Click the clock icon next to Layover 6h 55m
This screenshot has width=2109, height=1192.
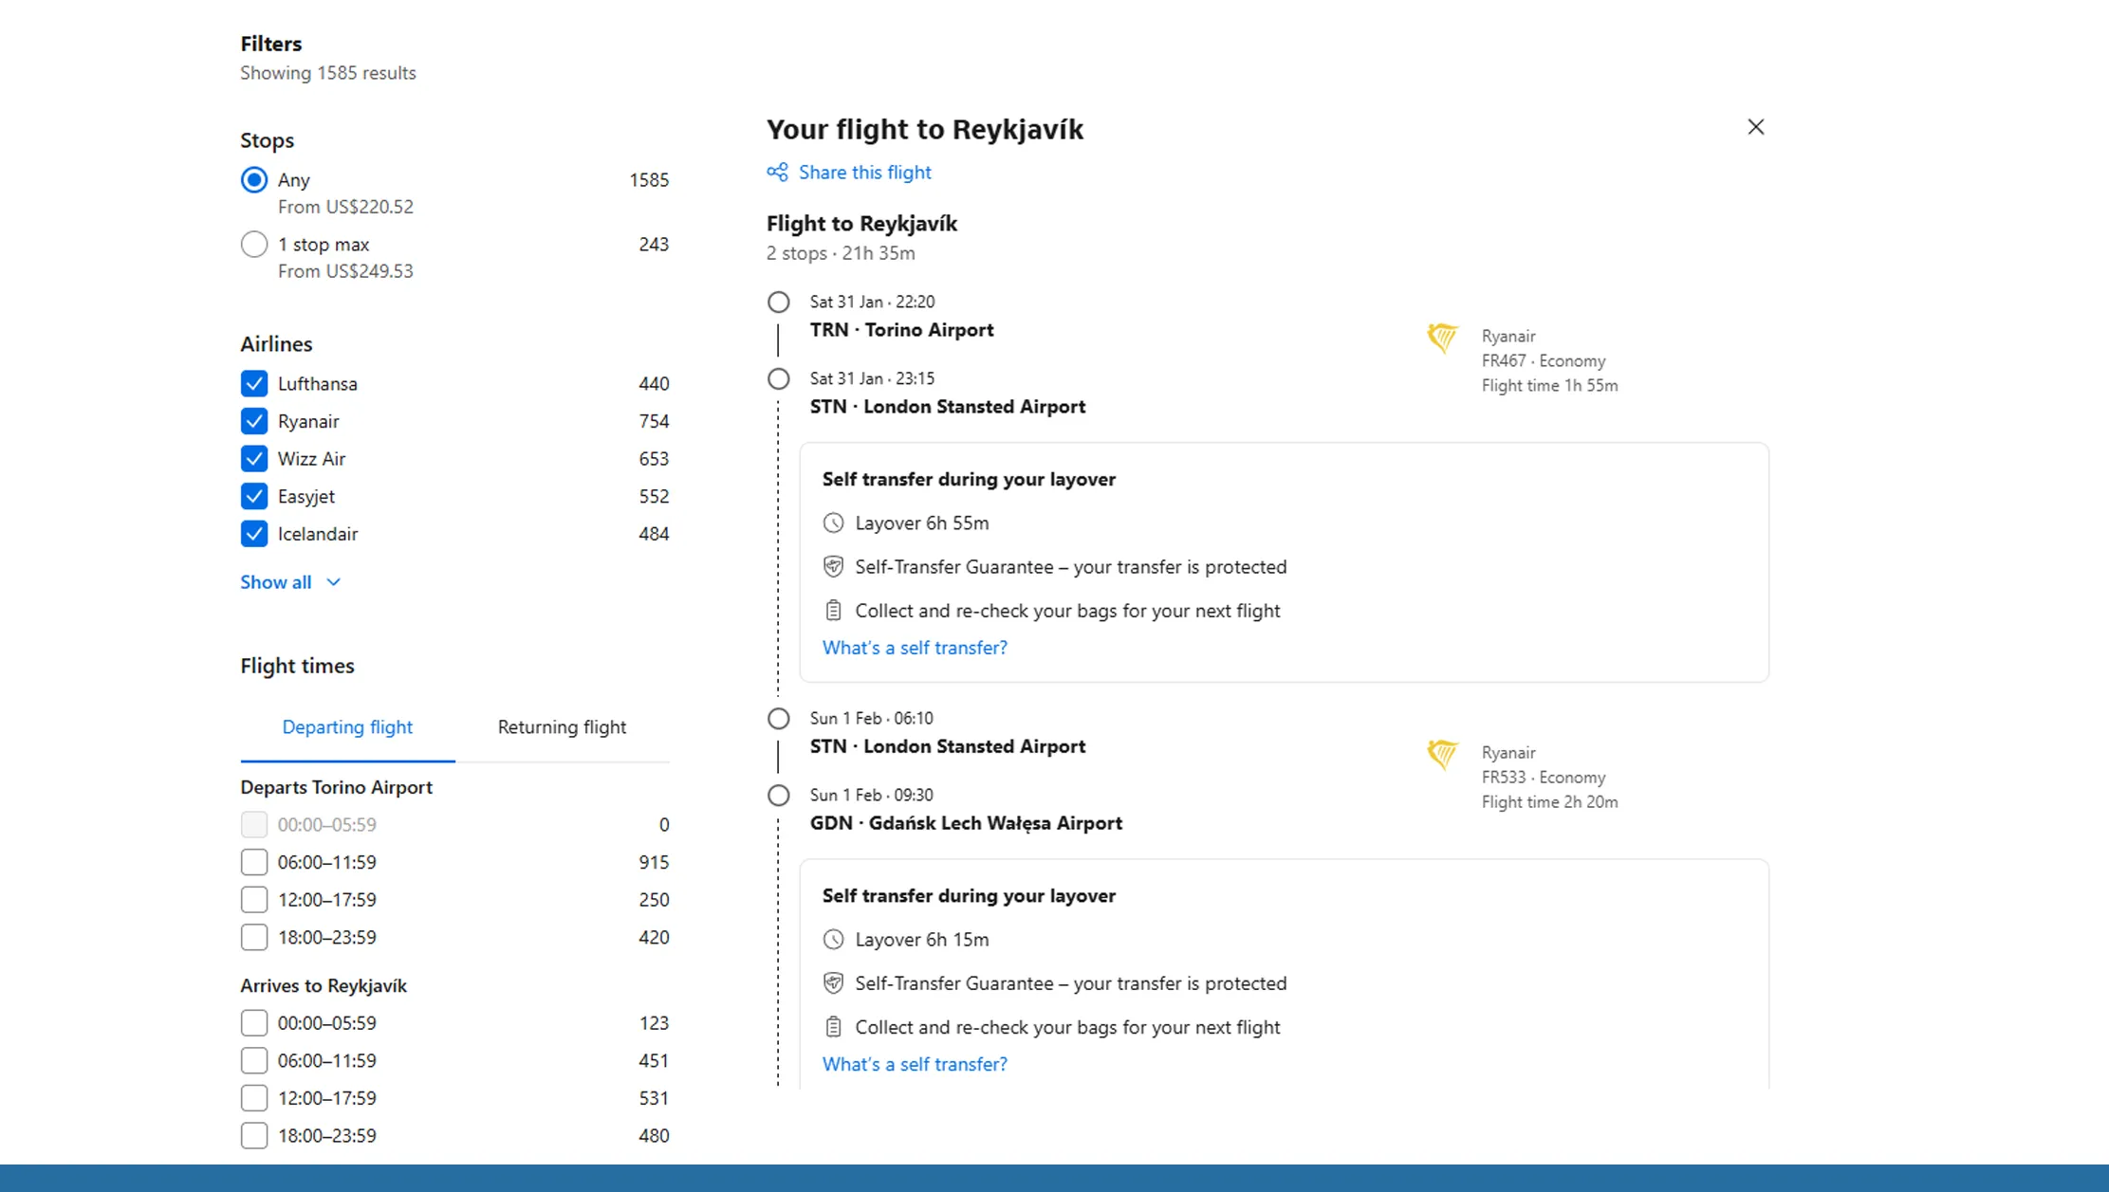tap(833, 523)
